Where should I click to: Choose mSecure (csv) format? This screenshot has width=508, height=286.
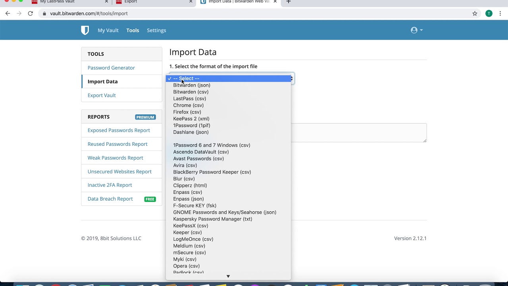[x=228, y=253]
